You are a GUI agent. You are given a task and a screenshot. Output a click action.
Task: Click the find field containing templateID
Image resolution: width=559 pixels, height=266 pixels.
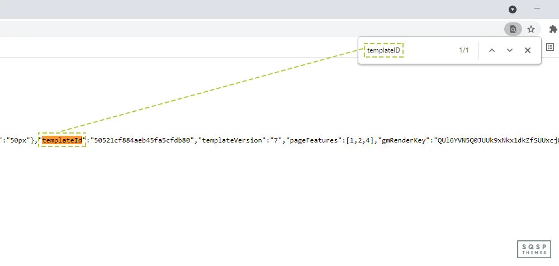[x=408, y=50]
